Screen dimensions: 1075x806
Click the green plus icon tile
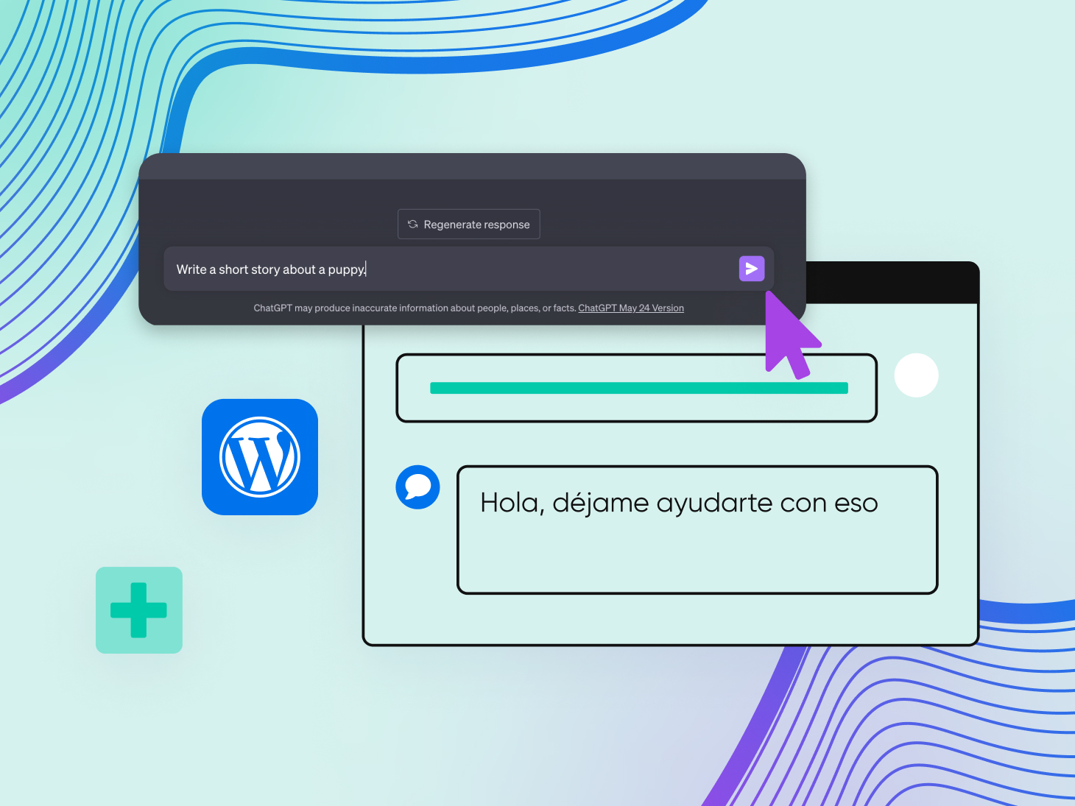point(139,610)
